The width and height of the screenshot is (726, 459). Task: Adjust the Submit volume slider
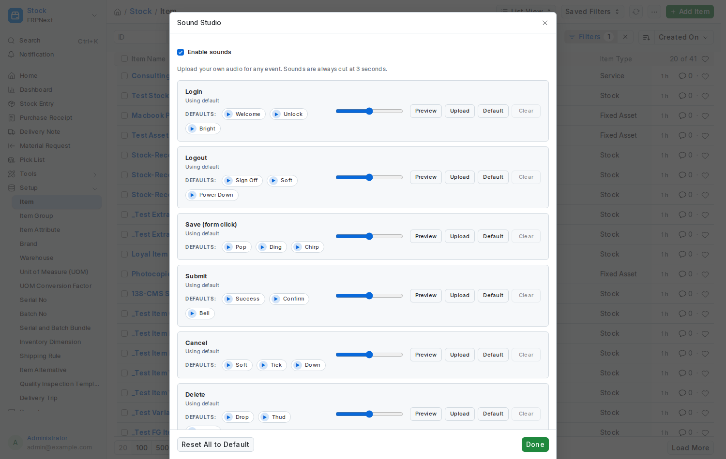[x=369, y=296]
